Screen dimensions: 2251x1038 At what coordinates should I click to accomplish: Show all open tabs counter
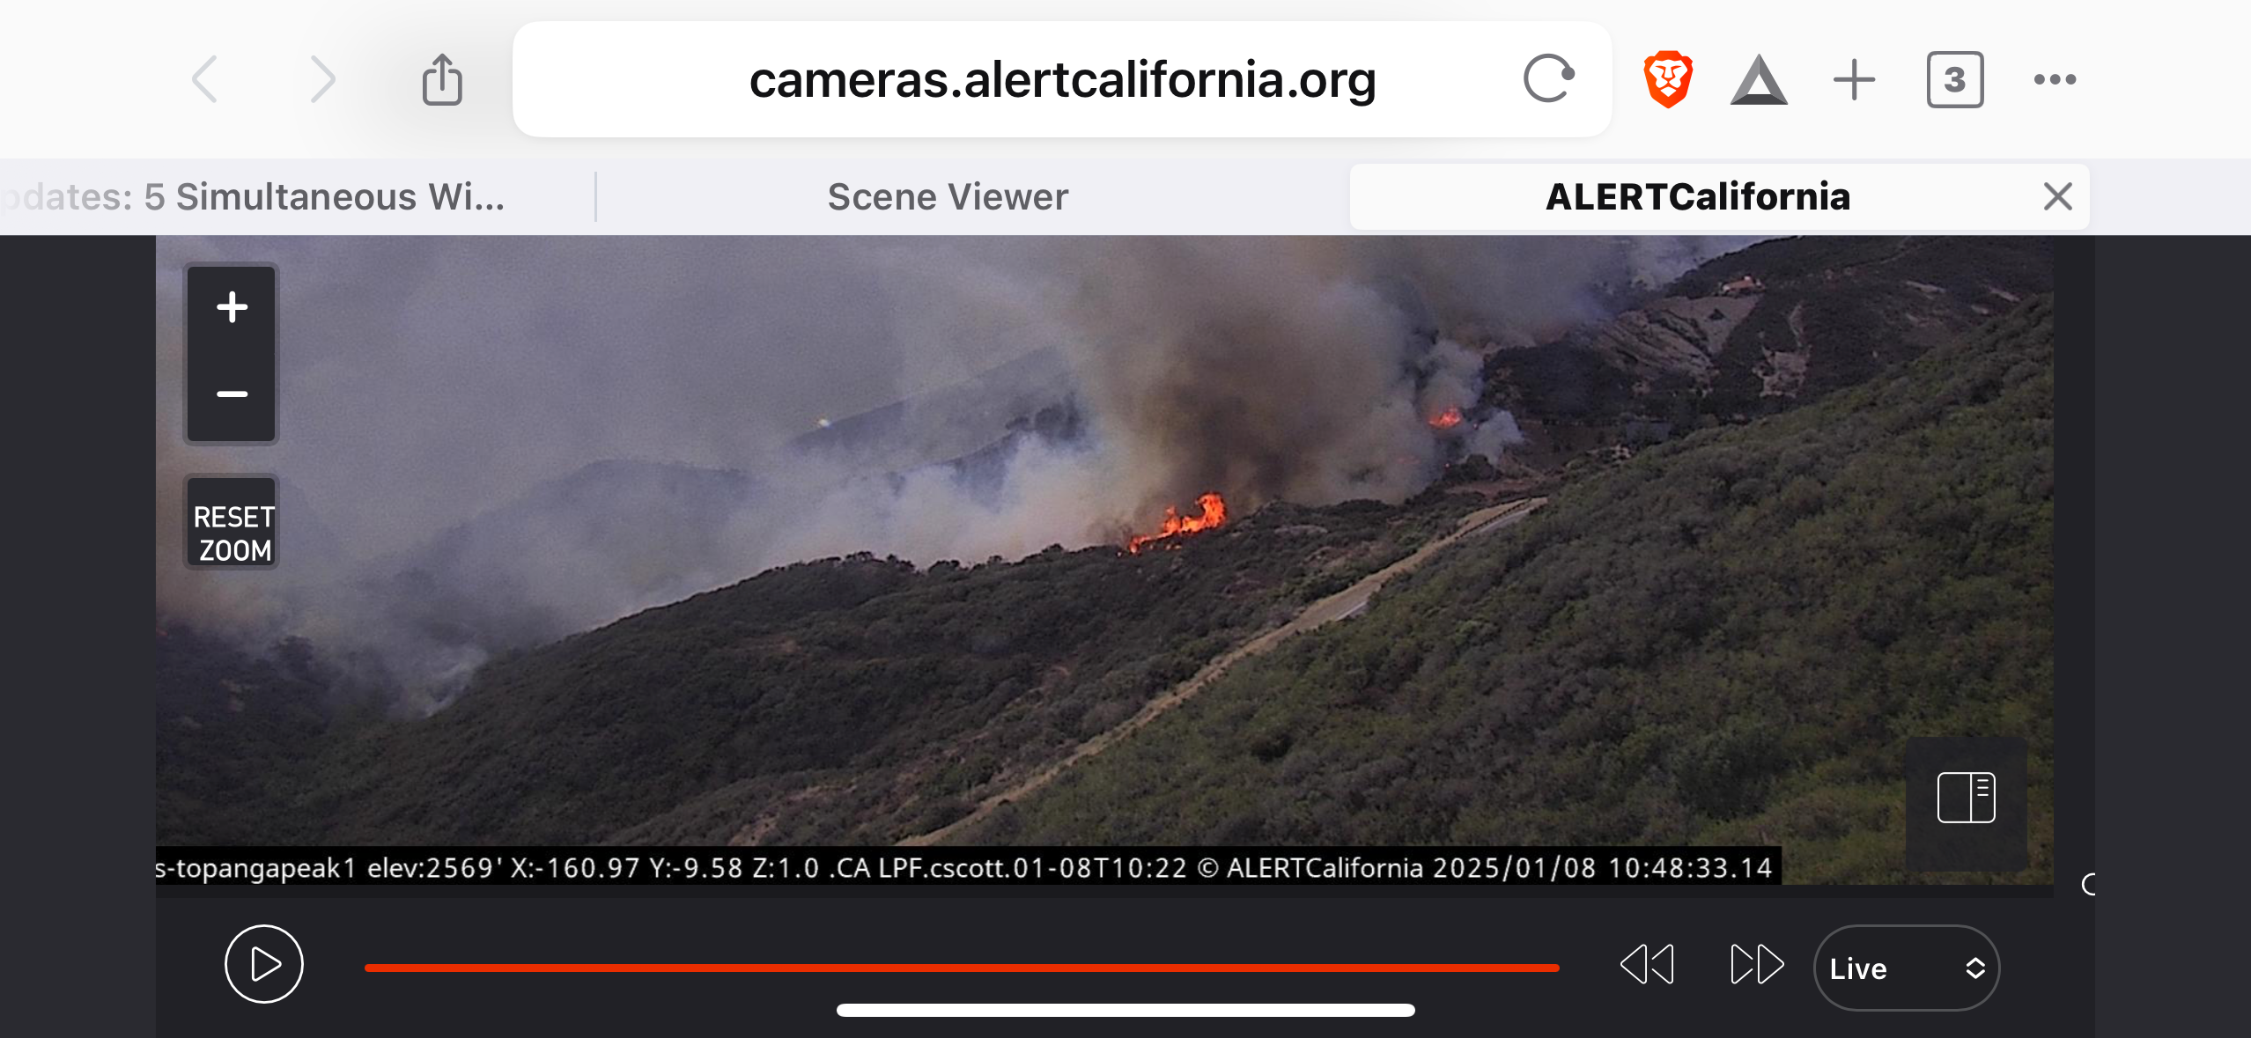pos(1955,79)
